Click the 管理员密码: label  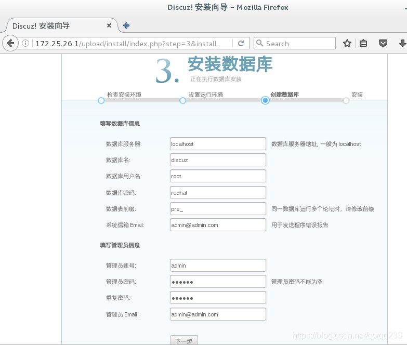tap(121, 282)
